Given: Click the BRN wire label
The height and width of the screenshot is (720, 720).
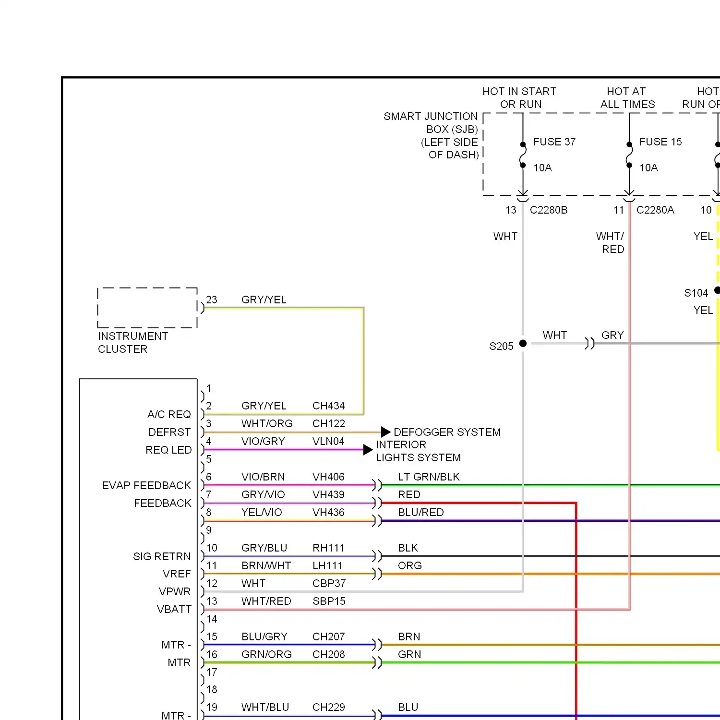Looking at the screenshot, I should click(x=409, y=636).
